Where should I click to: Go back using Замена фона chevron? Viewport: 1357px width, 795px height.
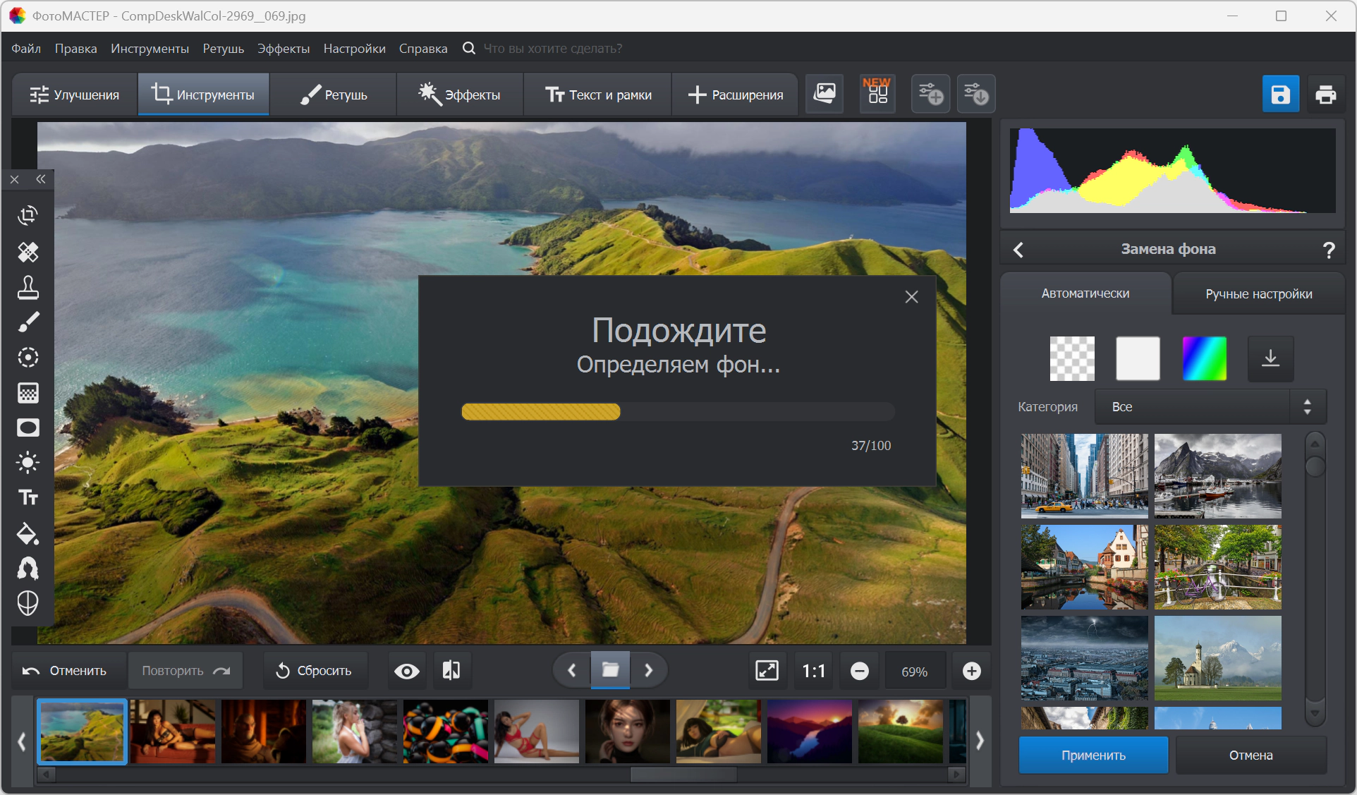pyautogui.click(x=1018, y=249)
